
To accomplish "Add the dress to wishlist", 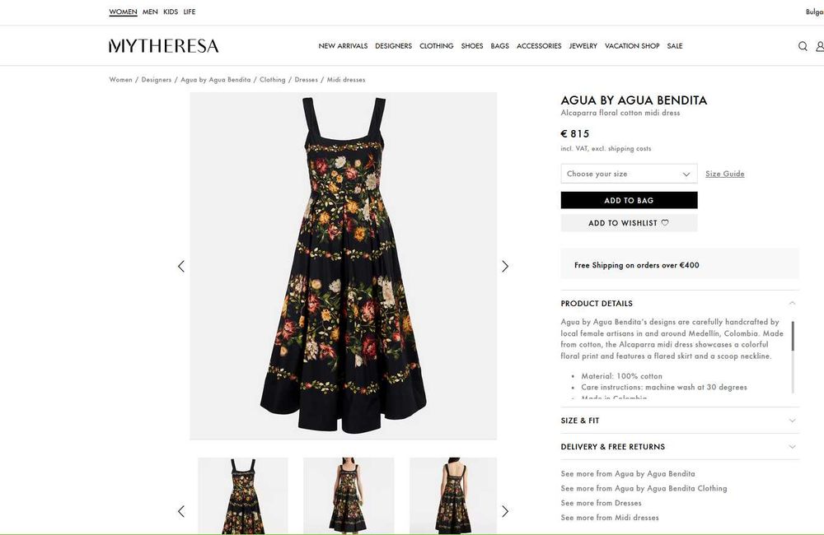I will [x=629, y=223].
